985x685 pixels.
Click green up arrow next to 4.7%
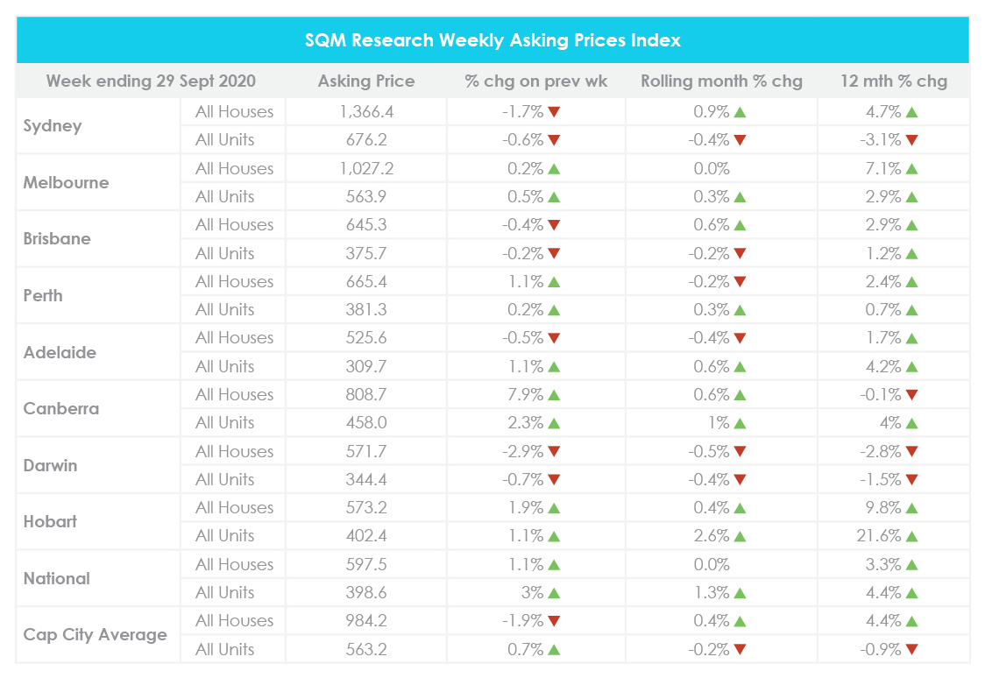[x=911, y=112]
